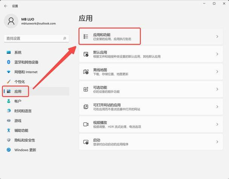Click the 可打开网站的应用 icon

tap(86, 107)
